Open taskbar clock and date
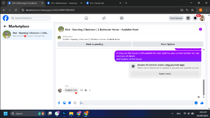 203,114
